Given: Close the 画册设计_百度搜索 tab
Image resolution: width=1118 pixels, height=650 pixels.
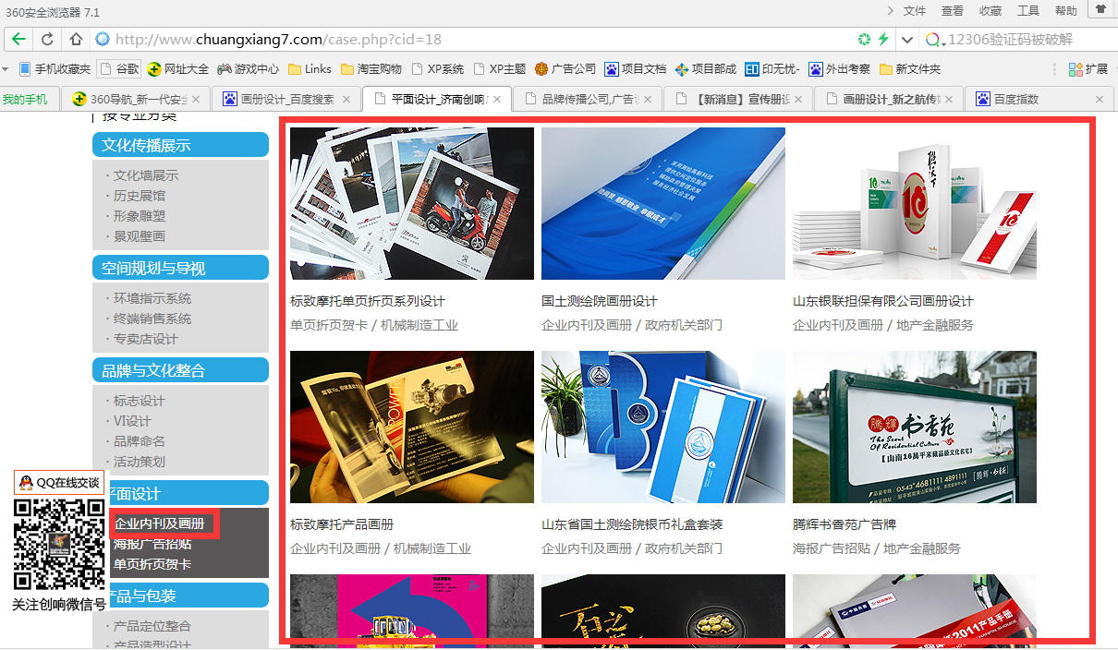Looking at the screenshot, I should 346,99.
